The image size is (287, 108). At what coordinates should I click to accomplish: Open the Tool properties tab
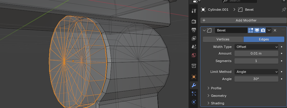click(194, 11)
